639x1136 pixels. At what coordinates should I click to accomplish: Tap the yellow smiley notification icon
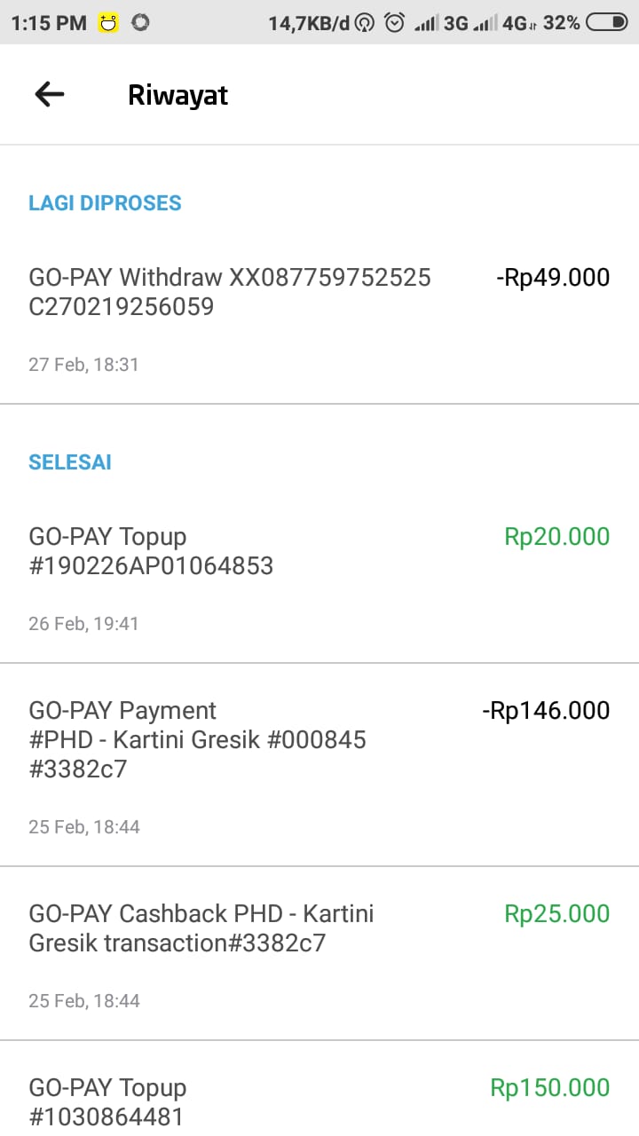coord(108,23)
